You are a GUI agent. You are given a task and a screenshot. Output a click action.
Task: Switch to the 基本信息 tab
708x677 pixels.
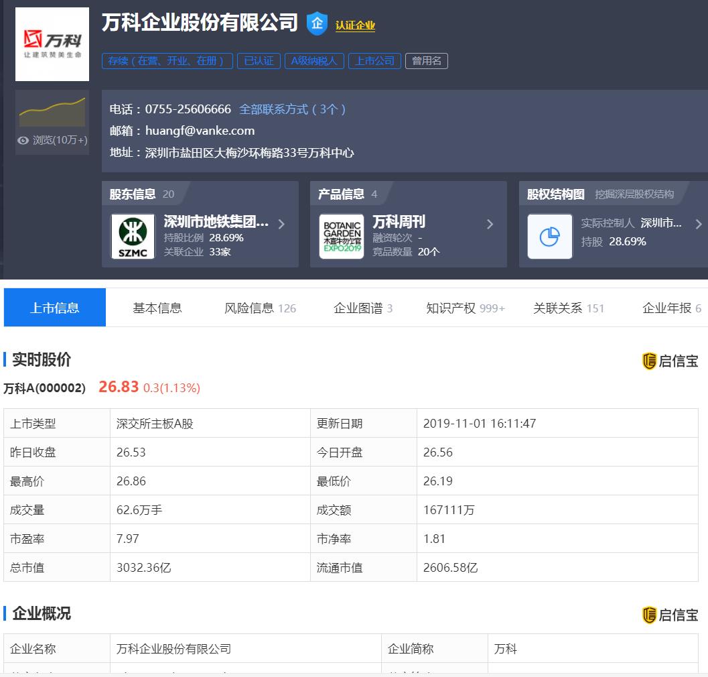[157, 308]
